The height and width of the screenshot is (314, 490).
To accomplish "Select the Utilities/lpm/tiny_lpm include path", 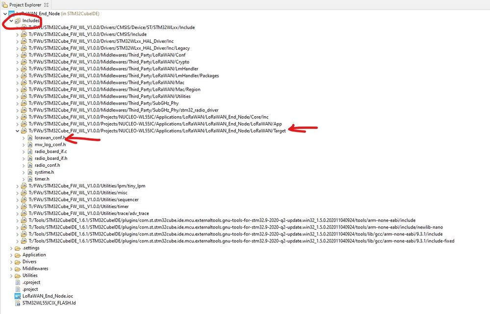I will [x=87, y=186].
